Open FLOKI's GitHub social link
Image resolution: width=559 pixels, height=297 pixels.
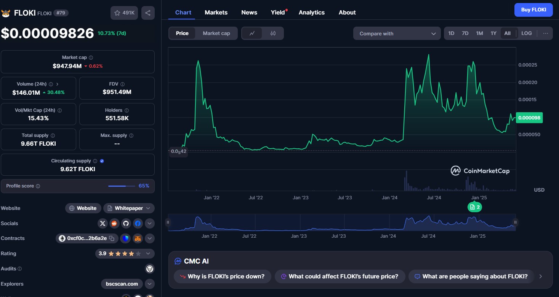126,223
